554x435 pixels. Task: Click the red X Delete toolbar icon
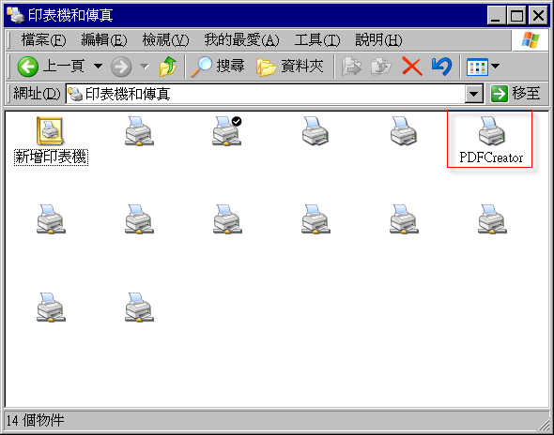coord(412,67)
